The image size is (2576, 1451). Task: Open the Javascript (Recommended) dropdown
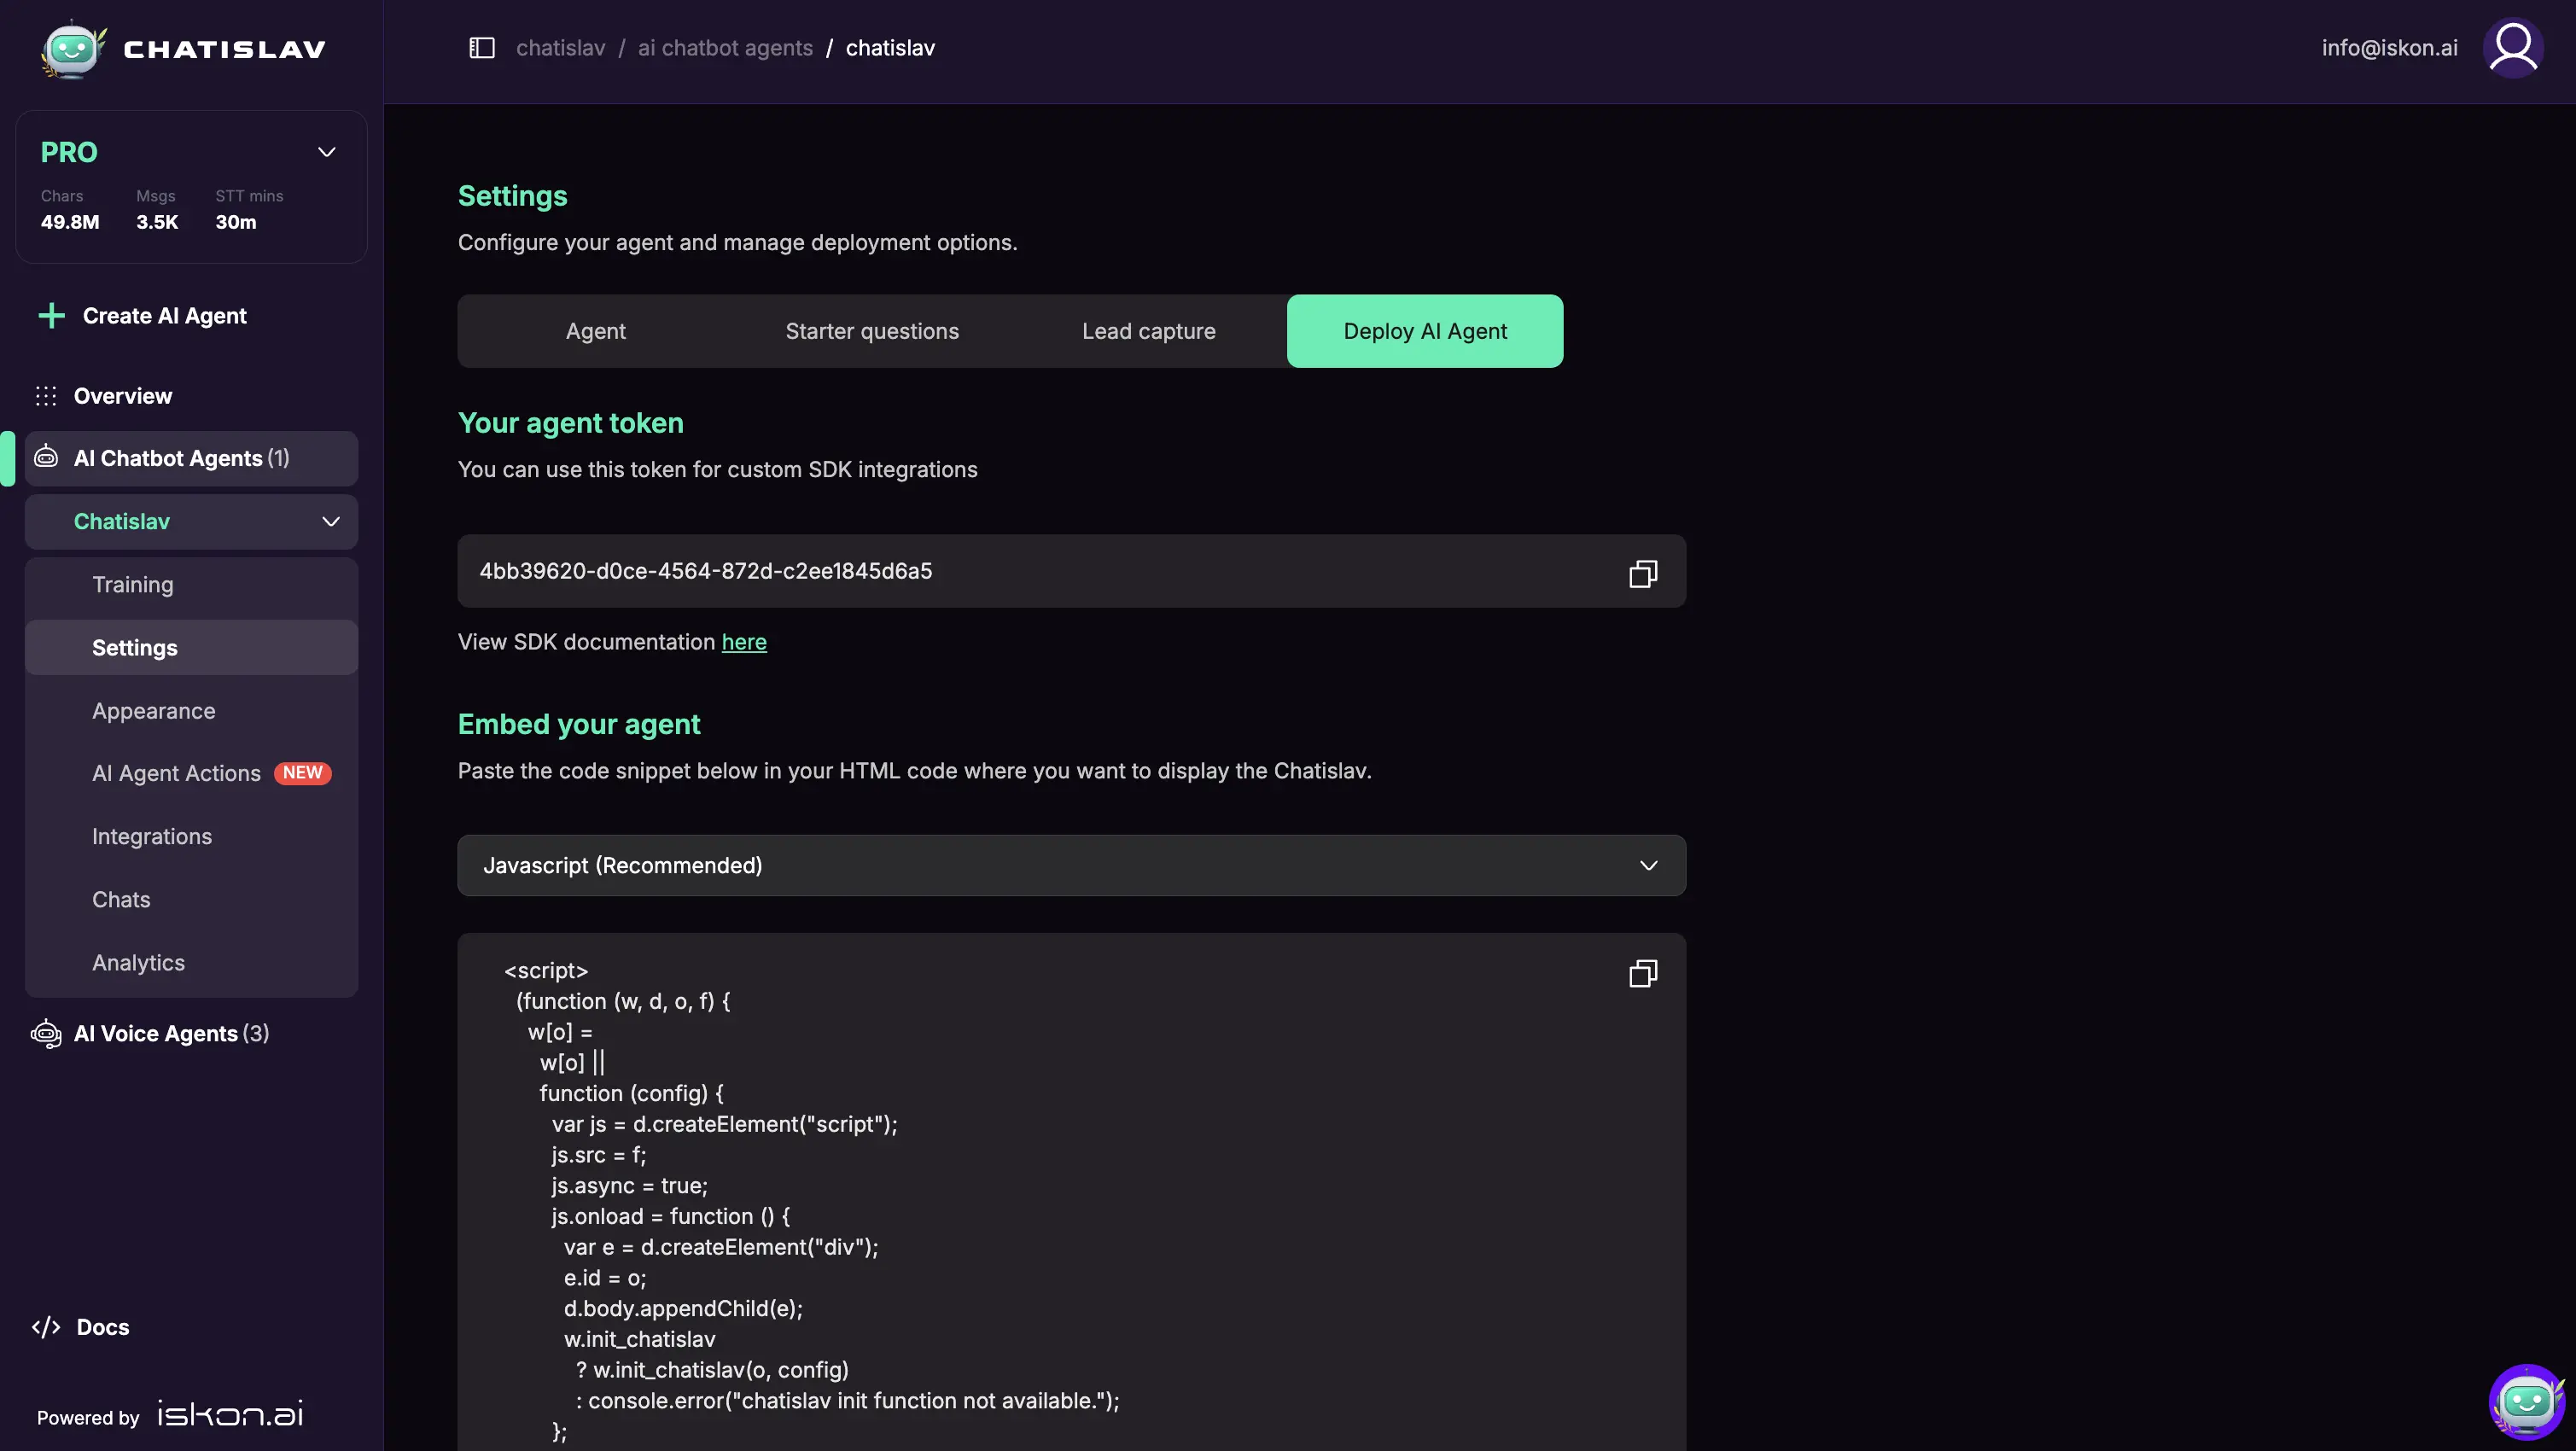click(x=1072, y=865)
